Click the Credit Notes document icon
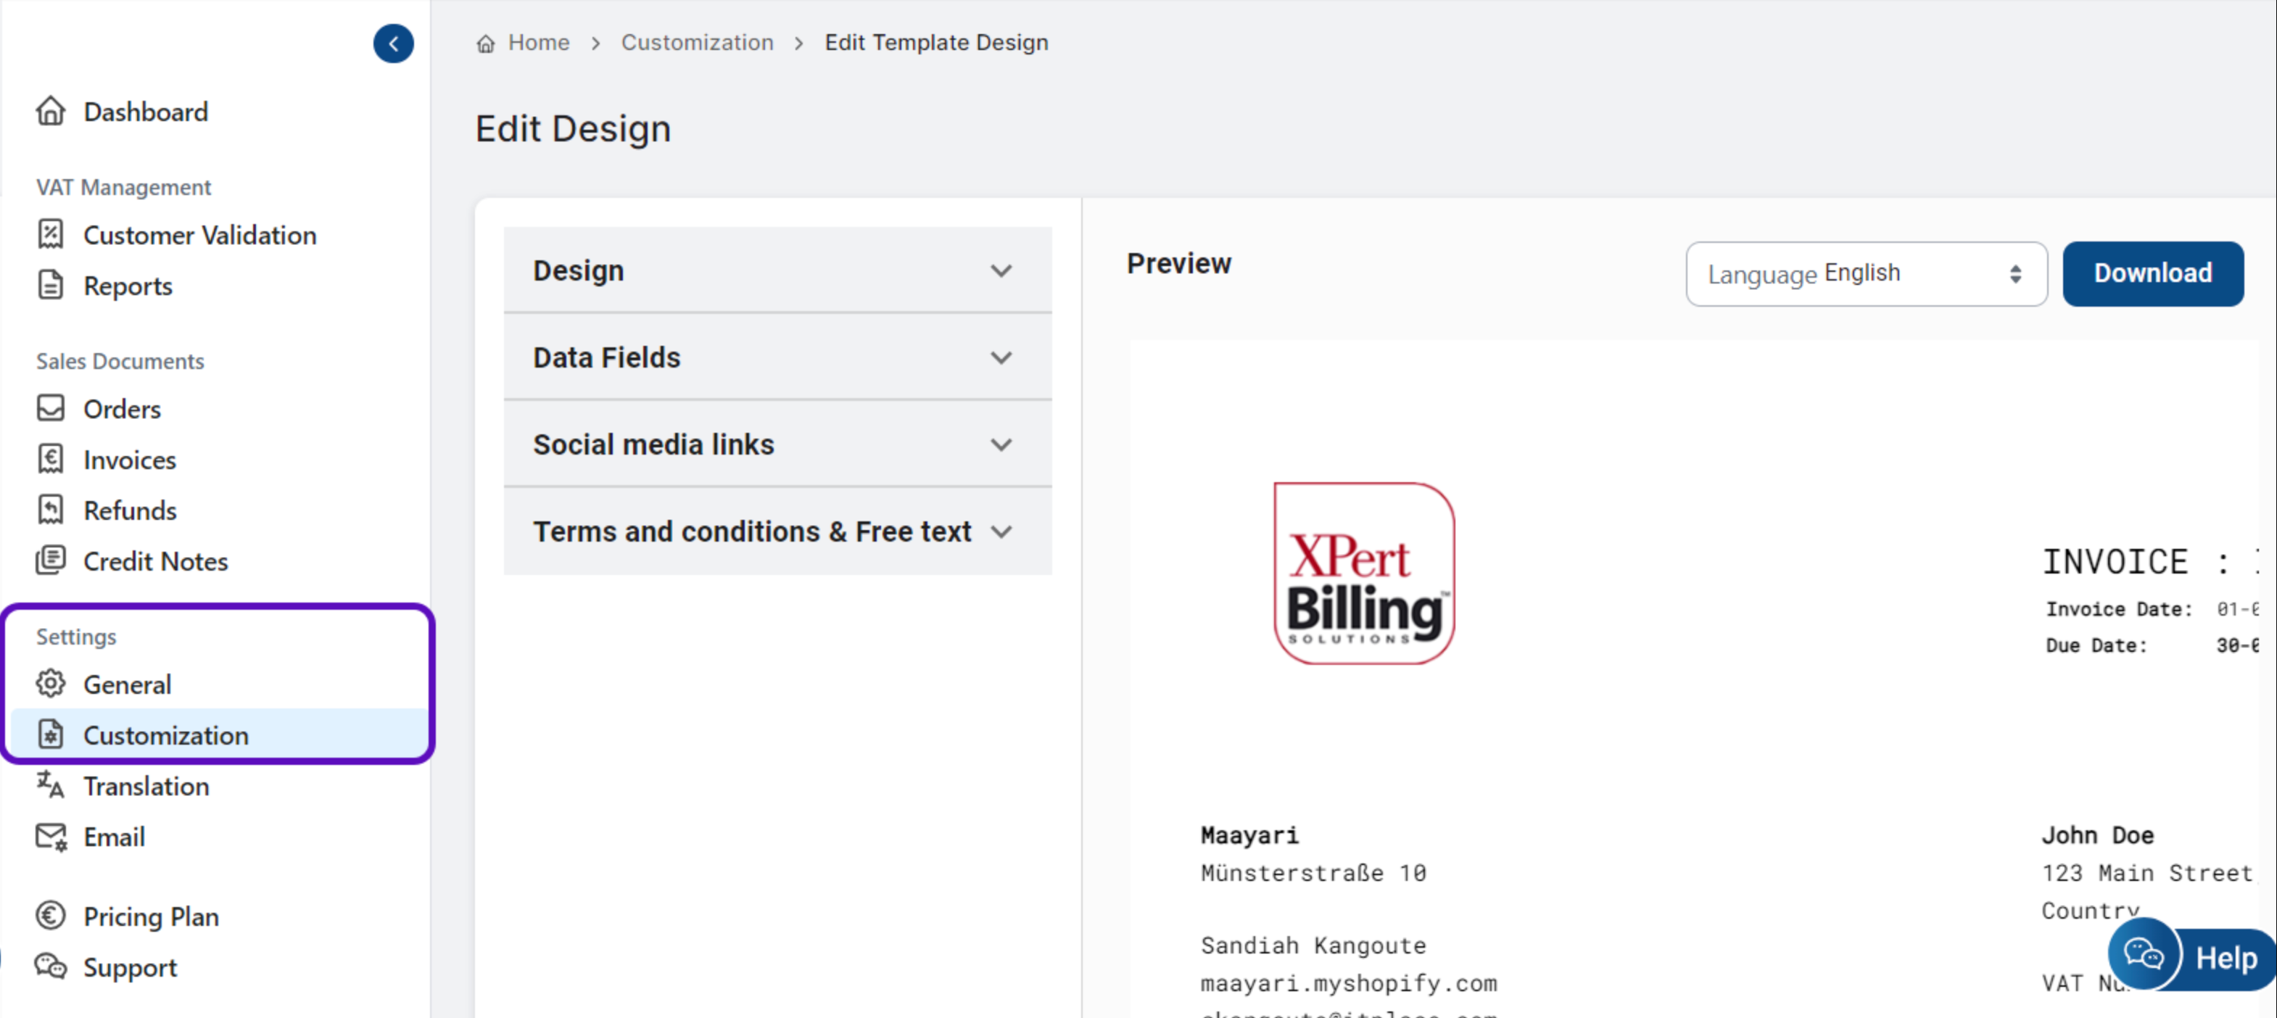The image size is (2277, 1018). coord(50,560)
